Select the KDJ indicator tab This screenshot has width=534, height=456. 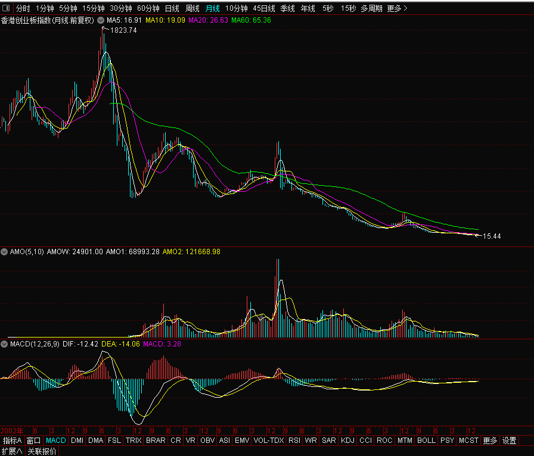pyautogui.click(x=347, y=441)
